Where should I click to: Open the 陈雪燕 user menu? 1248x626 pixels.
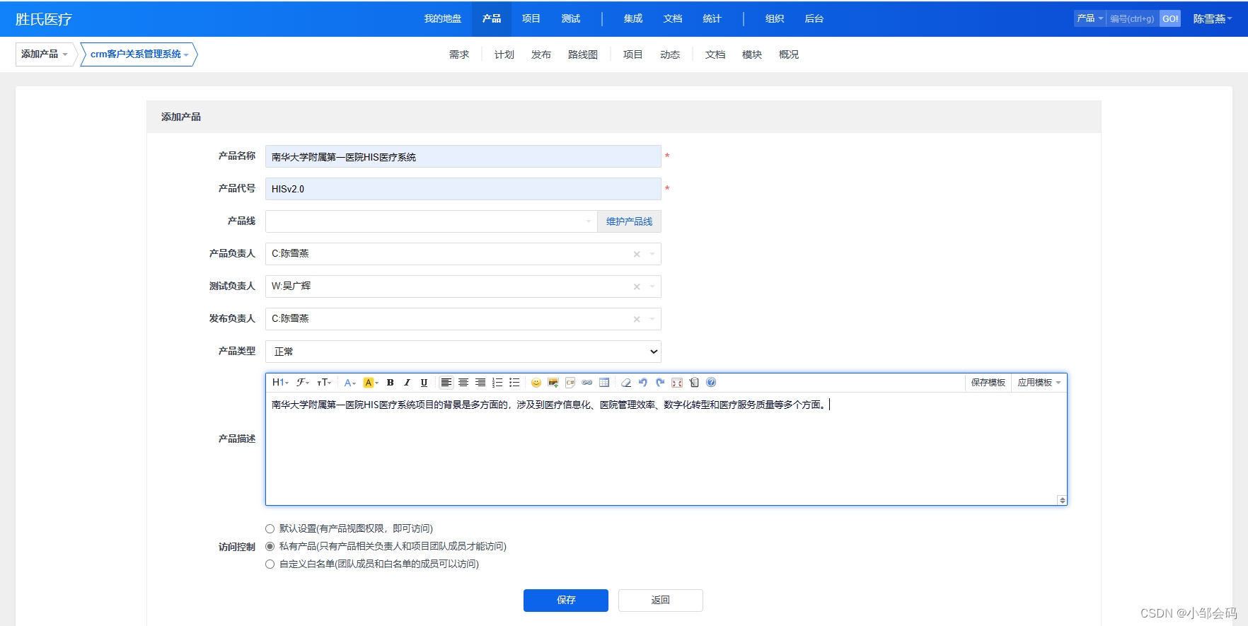(1213, 19)
